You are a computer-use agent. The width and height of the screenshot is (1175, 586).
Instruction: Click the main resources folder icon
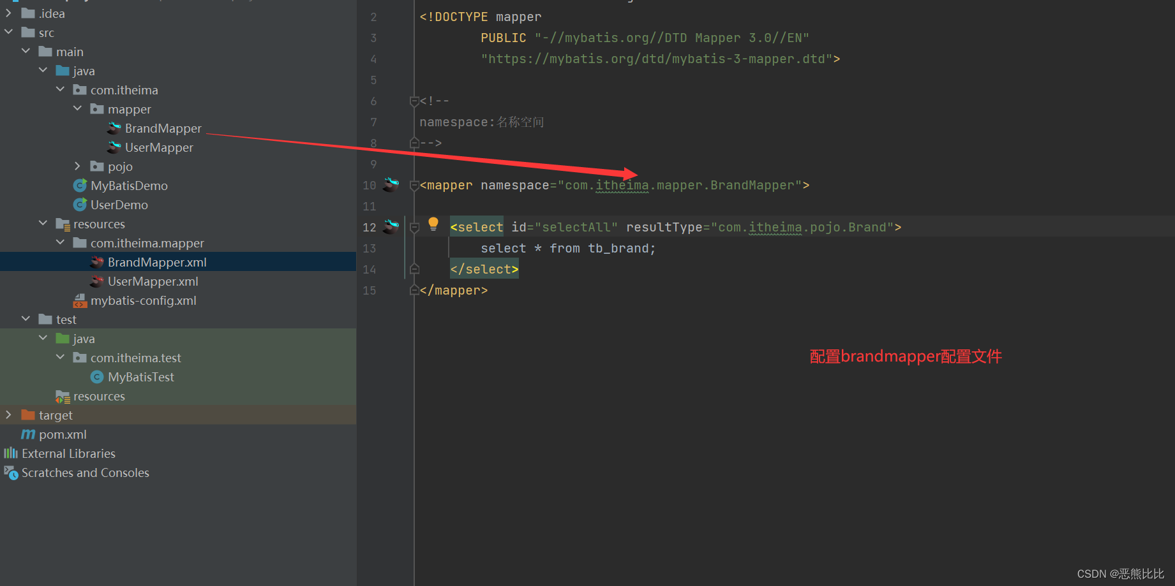[63, 224]
